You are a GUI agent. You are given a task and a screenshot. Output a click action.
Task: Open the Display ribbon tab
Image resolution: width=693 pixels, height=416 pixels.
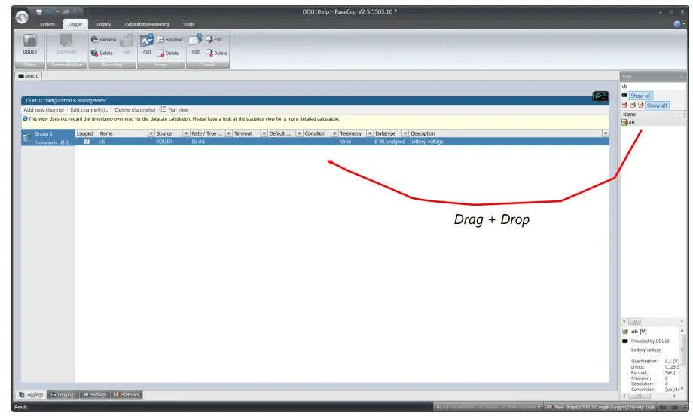(x=104, y=24)
